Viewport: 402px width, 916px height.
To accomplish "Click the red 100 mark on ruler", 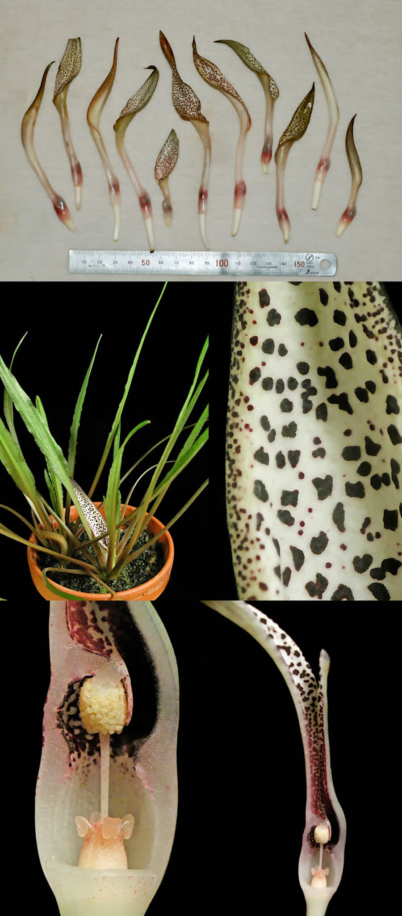I will click(222, 263).
